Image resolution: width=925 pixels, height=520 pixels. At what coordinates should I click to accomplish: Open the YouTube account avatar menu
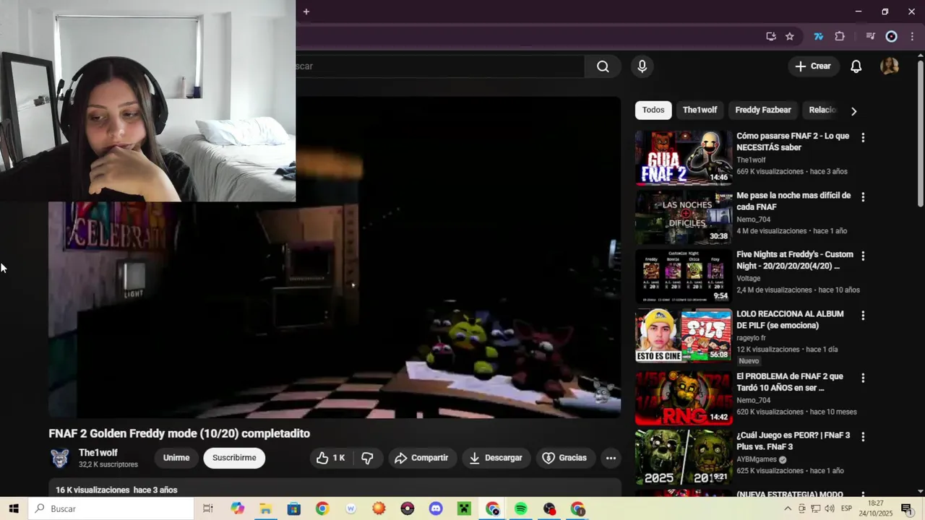click(890, 66)
